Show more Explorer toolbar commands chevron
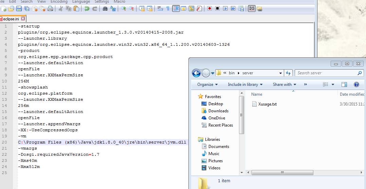The height and width of the screenshot is (189, 366). (x=306, y=84)
